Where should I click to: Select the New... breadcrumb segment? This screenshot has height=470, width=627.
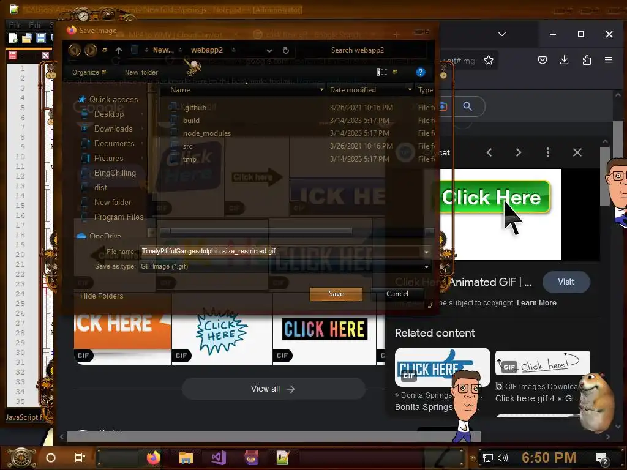(163, 50)
